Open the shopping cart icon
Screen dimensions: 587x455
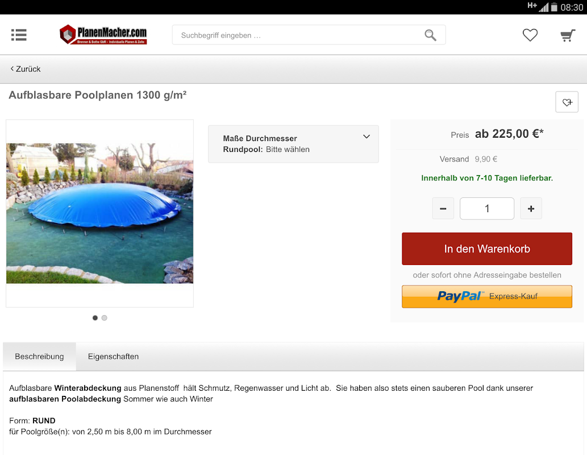pos(568,35)
